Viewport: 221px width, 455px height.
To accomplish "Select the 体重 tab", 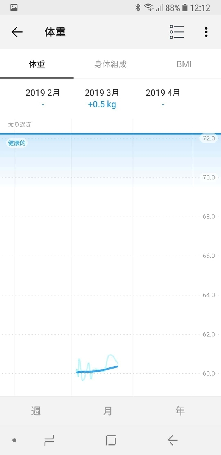I will pos(37,64).
